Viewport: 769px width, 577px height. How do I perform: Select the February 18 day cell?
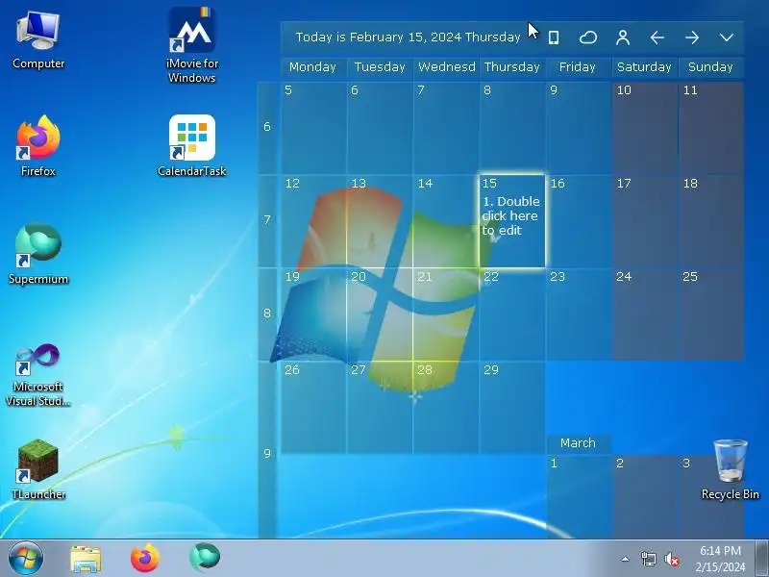pyautogui.click(x=711, y=221)
